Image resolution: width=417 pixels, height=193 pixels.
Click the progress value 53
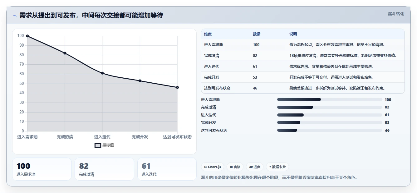click(387, 122)
